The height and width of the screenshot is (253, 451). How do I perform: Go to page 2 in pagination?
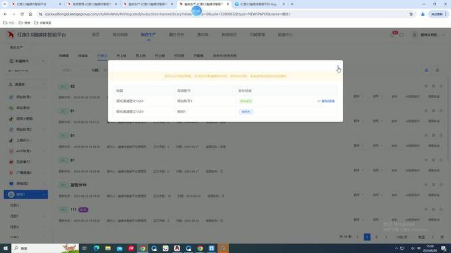[x=376, y=237]
